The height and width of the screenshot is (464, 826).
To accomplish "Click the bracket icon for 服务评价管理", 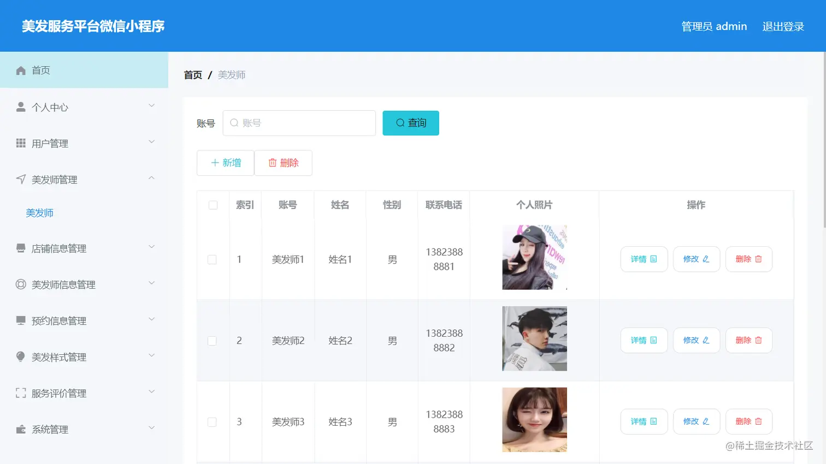I will pyautogui.click(x=21, y=393).
